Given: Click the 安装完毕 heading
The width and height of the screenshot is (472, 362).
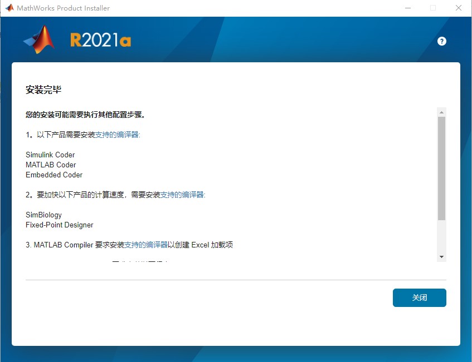Looking at the screenshot, I should tap(43, 89).
